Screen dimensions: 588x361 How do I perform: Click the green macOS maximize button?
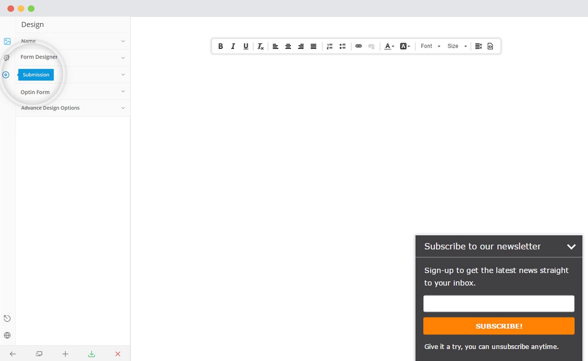pos(31,9)
